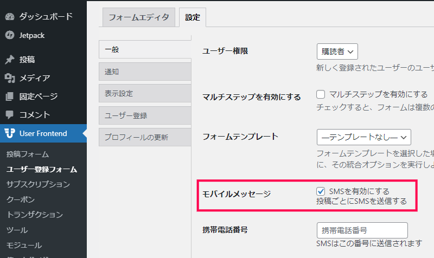Click the 投稿ごとにSMSを送信する description text
The height and width of the screenshot is (258, 434).
[361, 201]
